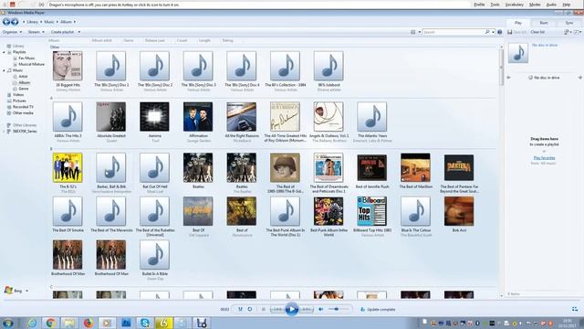This screenshot has width=584, height=329.
Task: Open Internet Explorer from the taskbar
Action: (32, 323)
